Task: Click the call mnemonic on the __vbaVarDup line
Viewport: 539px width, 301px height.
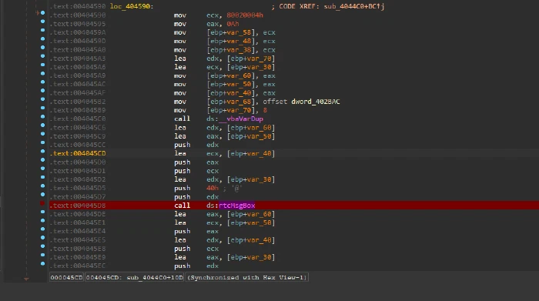Action: point(182,119)
